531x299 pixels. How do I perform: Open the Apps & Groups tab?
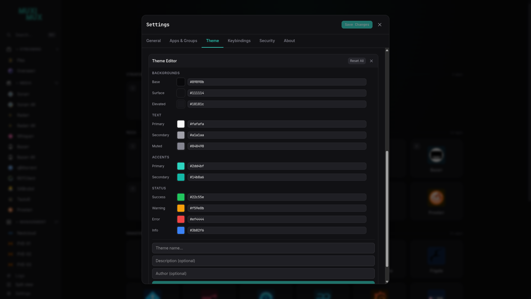[183, 41]
